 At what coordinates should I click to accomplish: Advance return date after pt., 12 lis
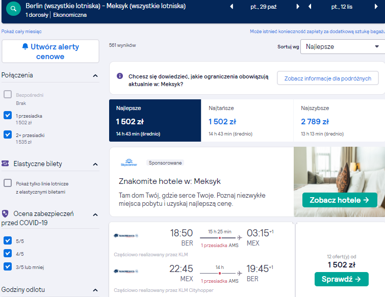376,7
